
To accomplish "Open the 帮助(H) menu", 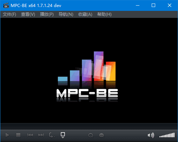I will [x=104, y=14].
